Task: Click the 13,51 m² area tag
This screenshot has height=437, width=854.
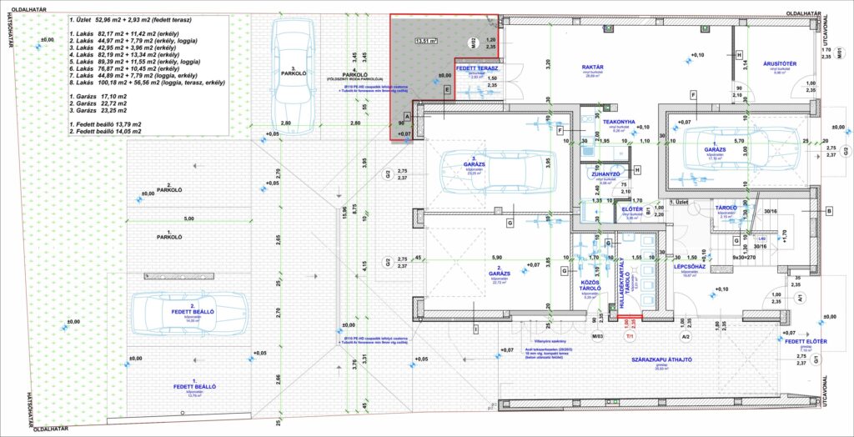Action: (426, 39)
